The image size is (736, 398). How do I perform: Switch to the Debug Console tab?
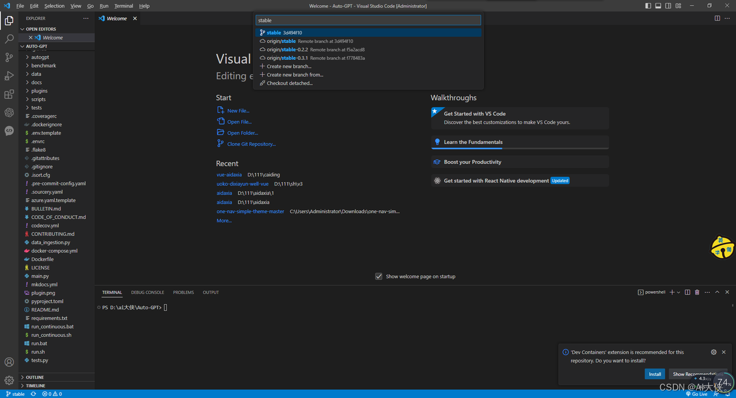point(147,292)
